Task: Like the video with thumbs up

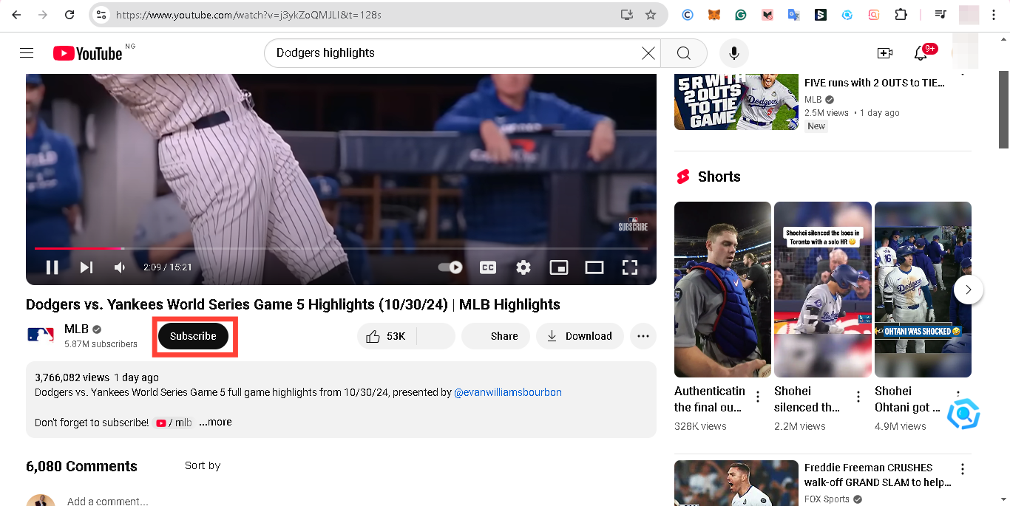Action: 387,336
